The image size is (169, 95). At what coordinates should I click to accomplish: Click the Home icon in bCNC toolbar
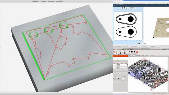click(x=114, y=52)
